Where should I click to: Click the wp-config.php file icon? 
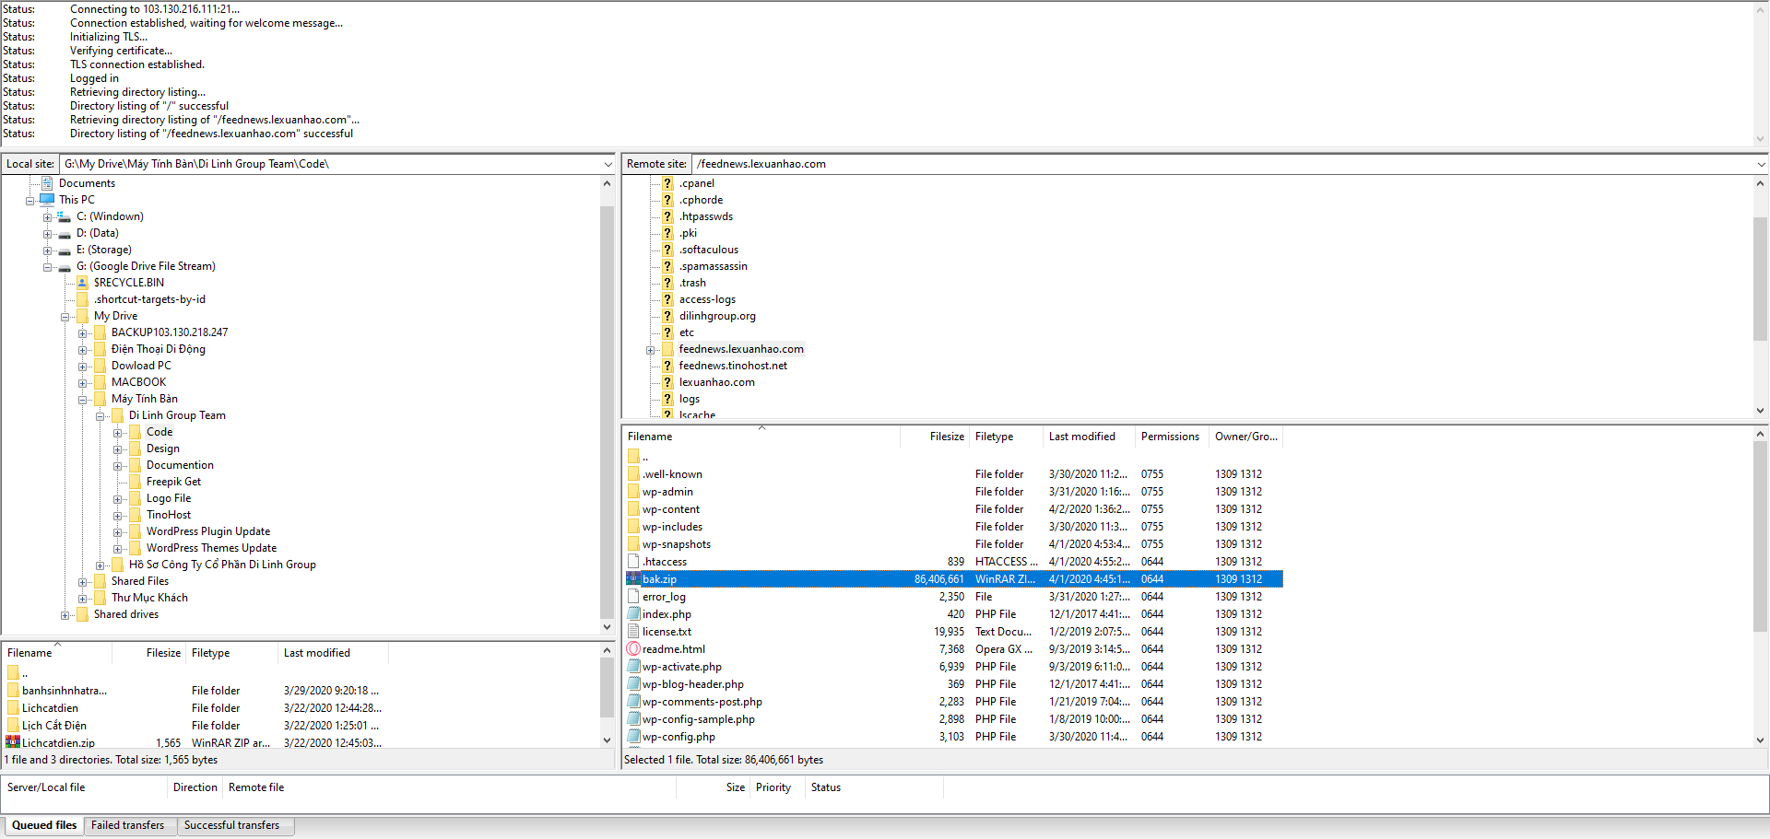633,737
